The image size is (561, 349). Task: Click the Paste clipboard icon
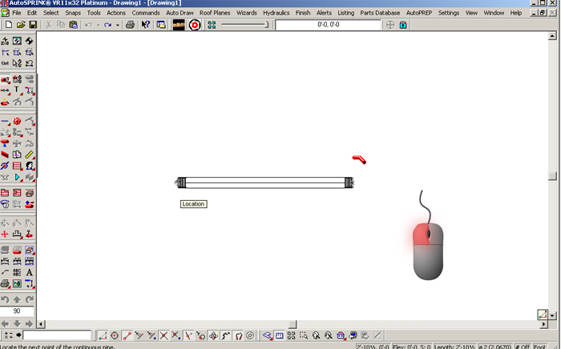click(x=73, y=25)
